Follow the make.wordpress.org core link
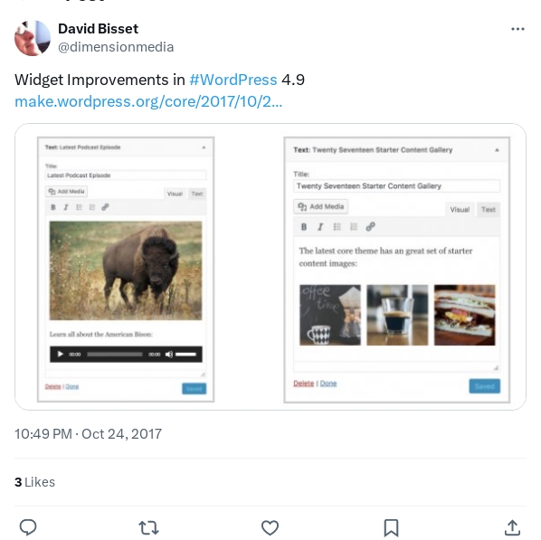The image size is (541, 540). pos(148,101)
